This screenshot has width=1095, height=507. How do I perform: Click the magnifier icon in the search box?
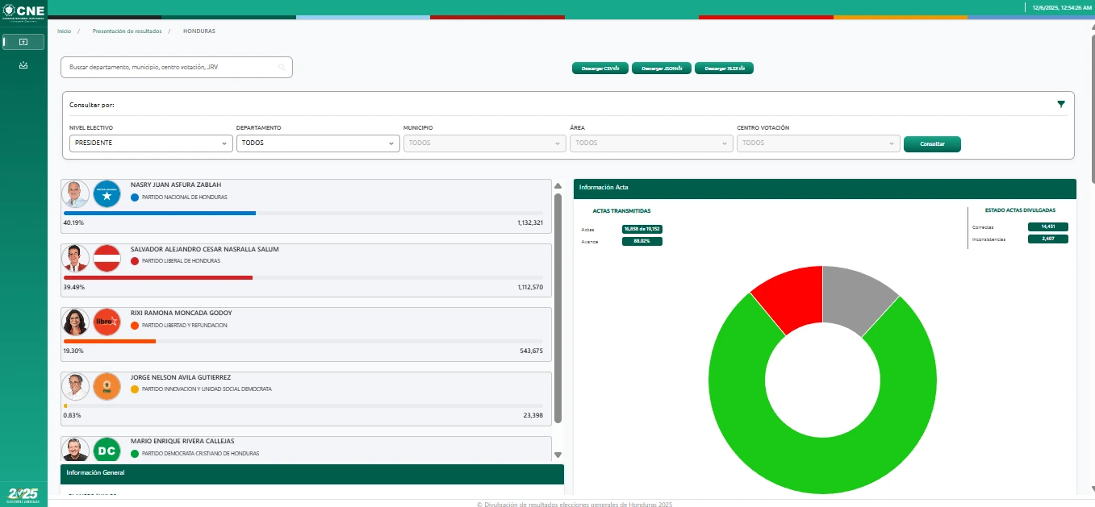(282, 68)
